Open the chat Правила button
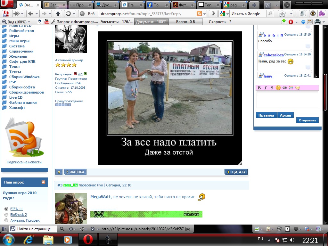The image size is (328, 246). 266,115
